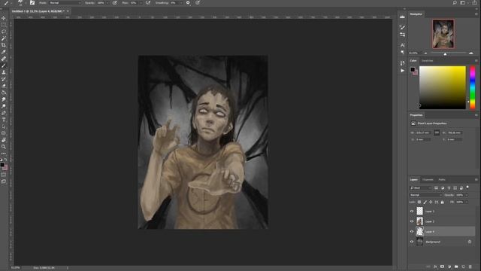This screenshot has width=481, height=271.
Task: Hide Layer 4 visibility eye
Action: [412, 232]
